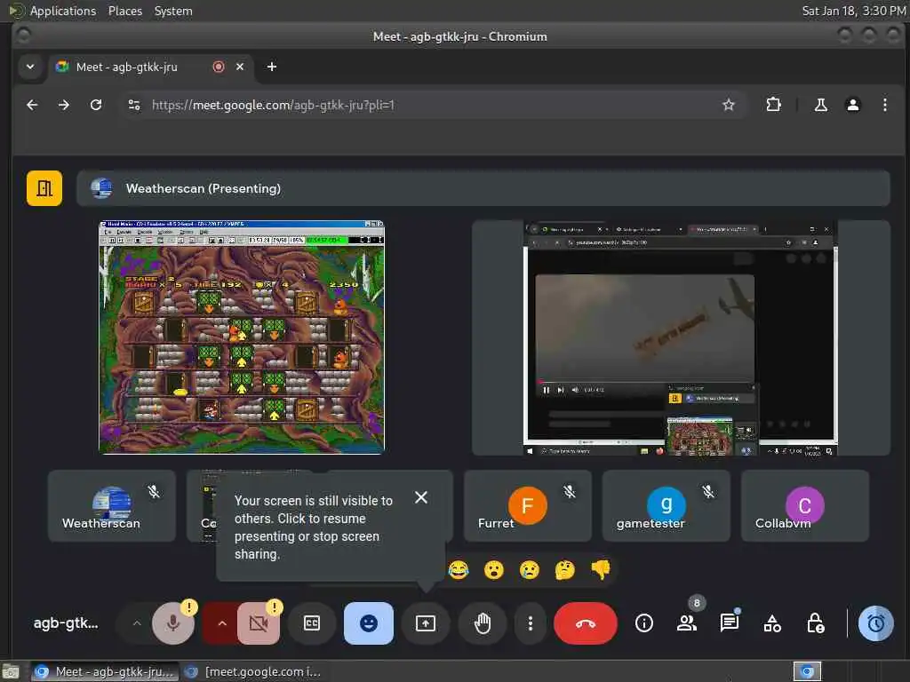Screen dimensions: 910x682
Task: Click the present screen button
Action: (x=426, y=623)
